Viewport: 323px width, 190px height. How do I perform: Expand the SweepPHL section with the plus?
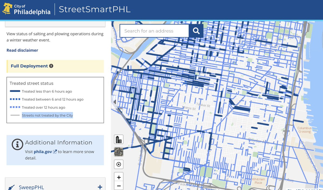(x=100, y=187)
